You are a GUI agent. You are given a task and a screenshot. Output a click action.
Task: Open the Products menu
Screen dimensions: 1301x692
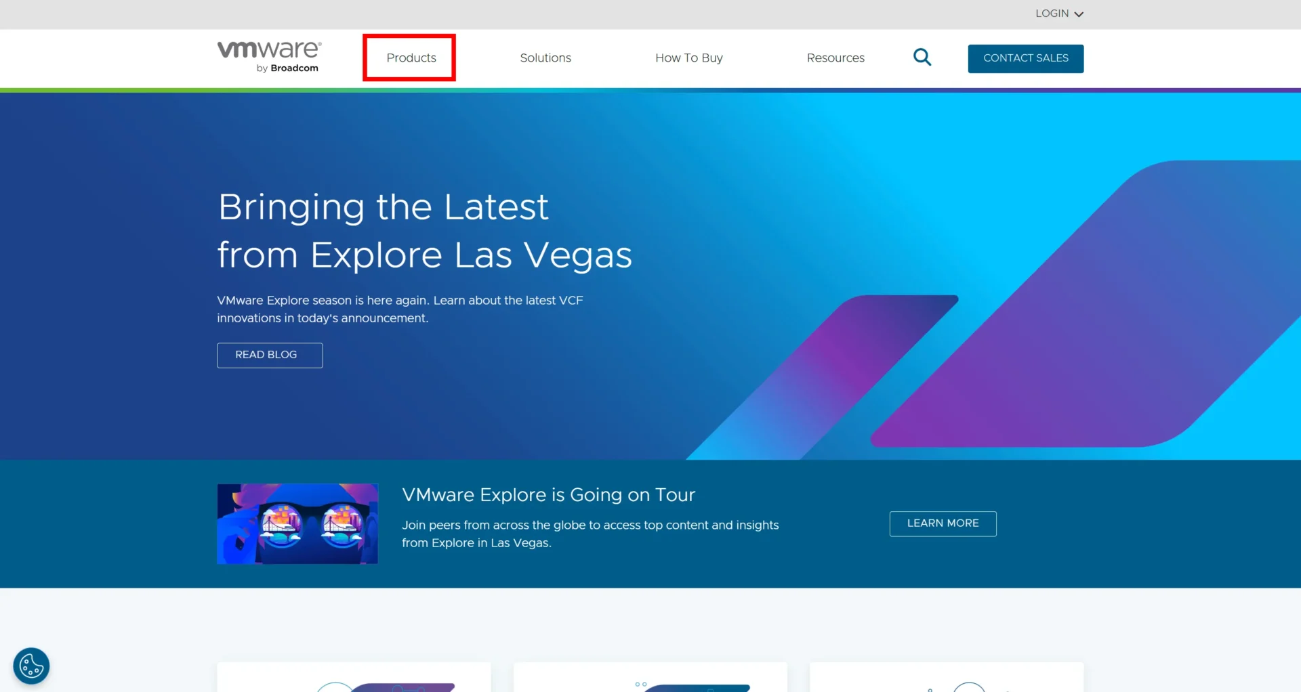pyautogui.click(x=411, y=58)
